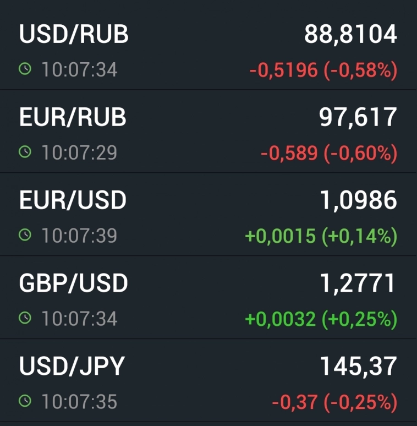Click the red -0,37 (-0,25%) change
Image resolution: width=417 pixels, height=426 pixels.
[x=334, y=402]
